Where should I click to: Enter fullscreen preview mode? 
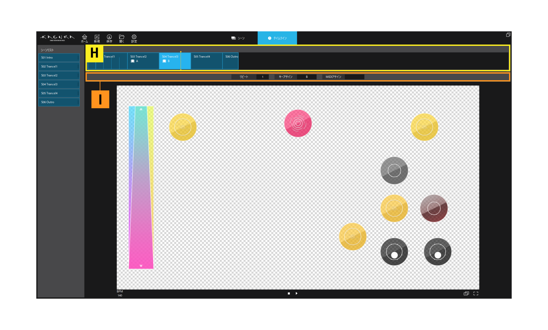(476, 293)
